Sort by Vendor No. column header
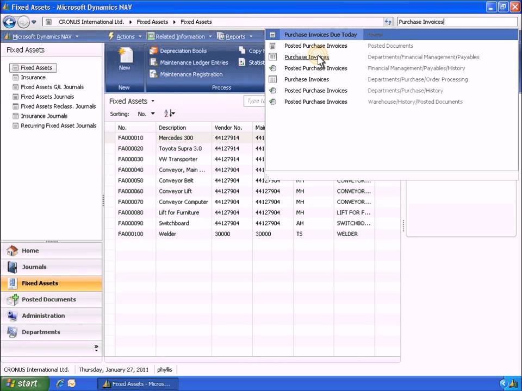 pos(232,128)
